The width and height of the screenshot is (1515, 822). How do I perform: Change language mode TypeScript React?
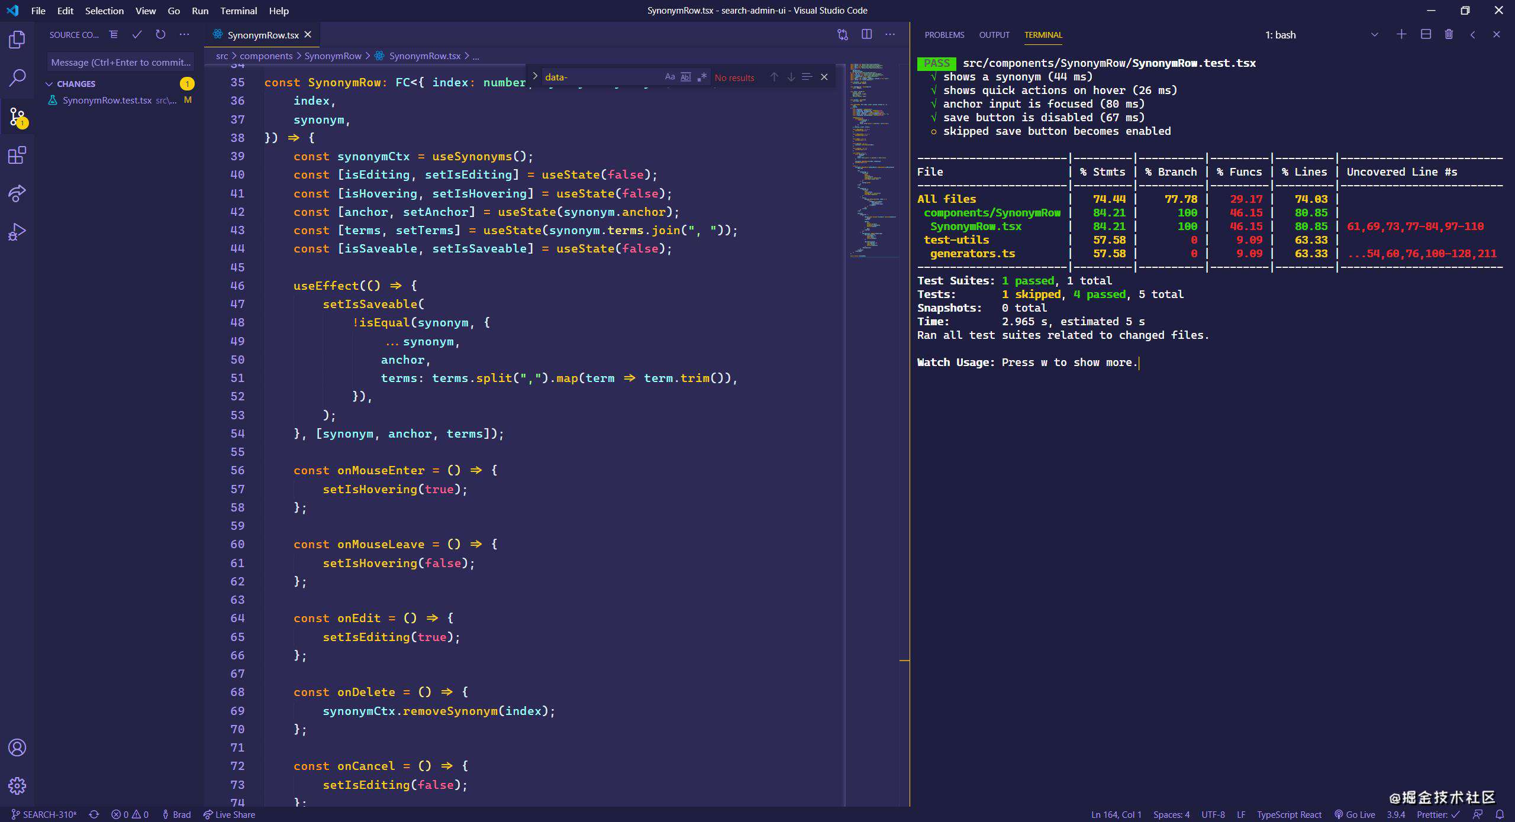[1289, 814]
